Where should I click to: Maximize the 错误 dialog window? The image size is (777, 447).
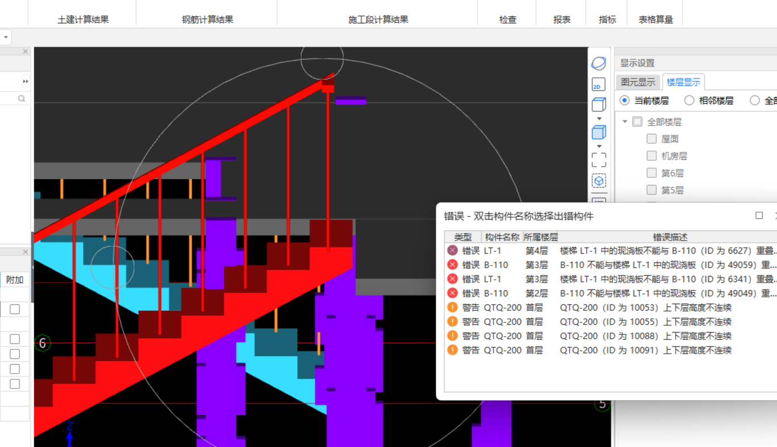(x=759, y=216)
